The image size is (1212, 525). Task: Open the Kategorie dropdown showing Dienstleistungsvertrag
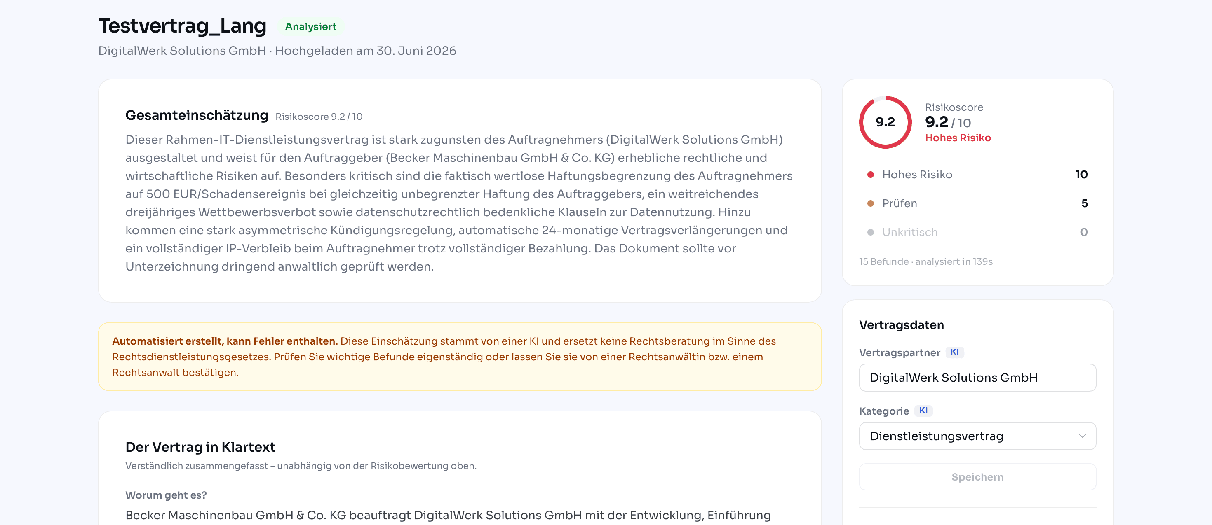tap(977, 436)
